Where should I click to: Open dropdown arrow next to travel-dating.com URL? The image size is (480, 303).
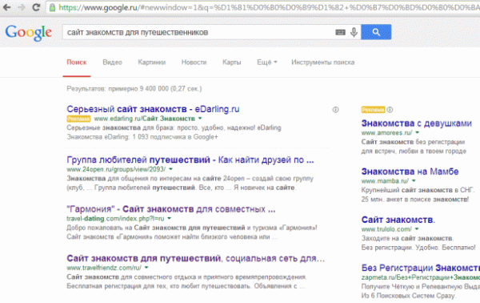point(170,218)
